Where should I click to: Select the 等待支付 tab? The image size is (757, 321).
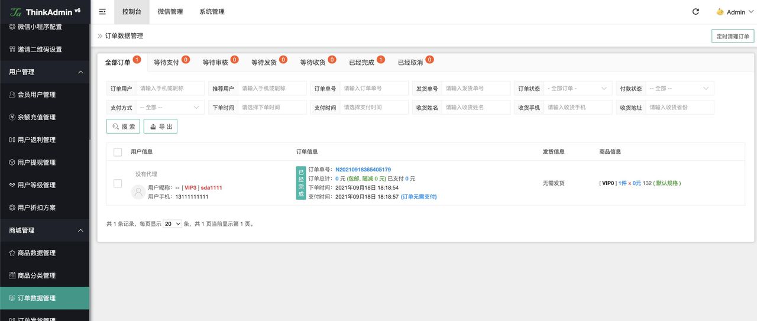(170, 62)
